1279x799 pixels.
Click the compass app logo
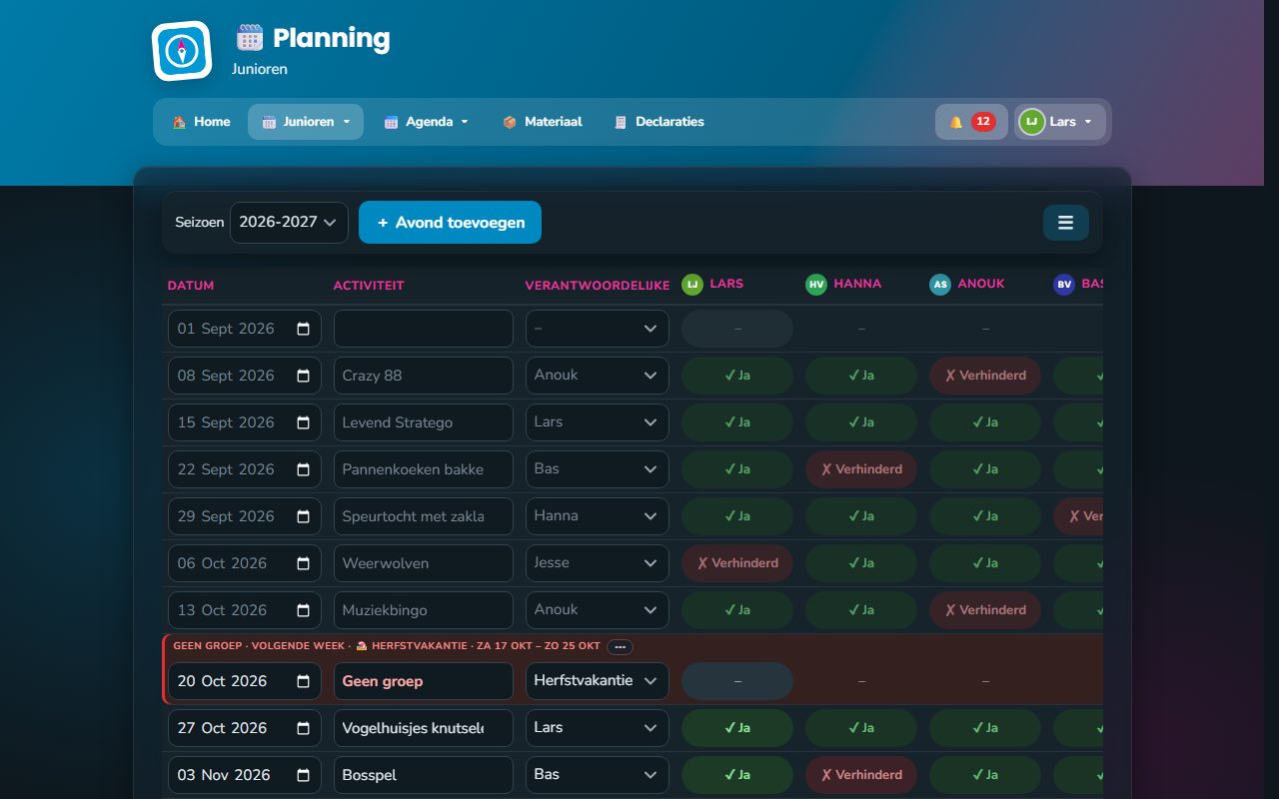pos(182,51)
